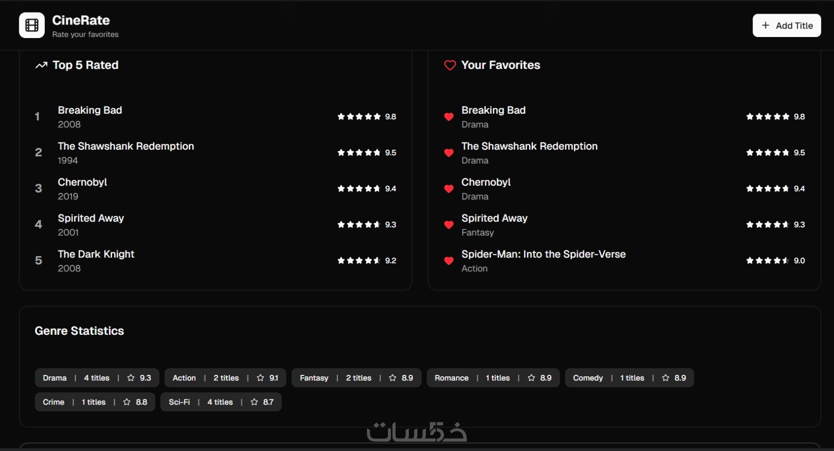Open Breaking Bad in Your Favorites
The height and width of the screenshot is (451, 834).
tap(494, 111)
